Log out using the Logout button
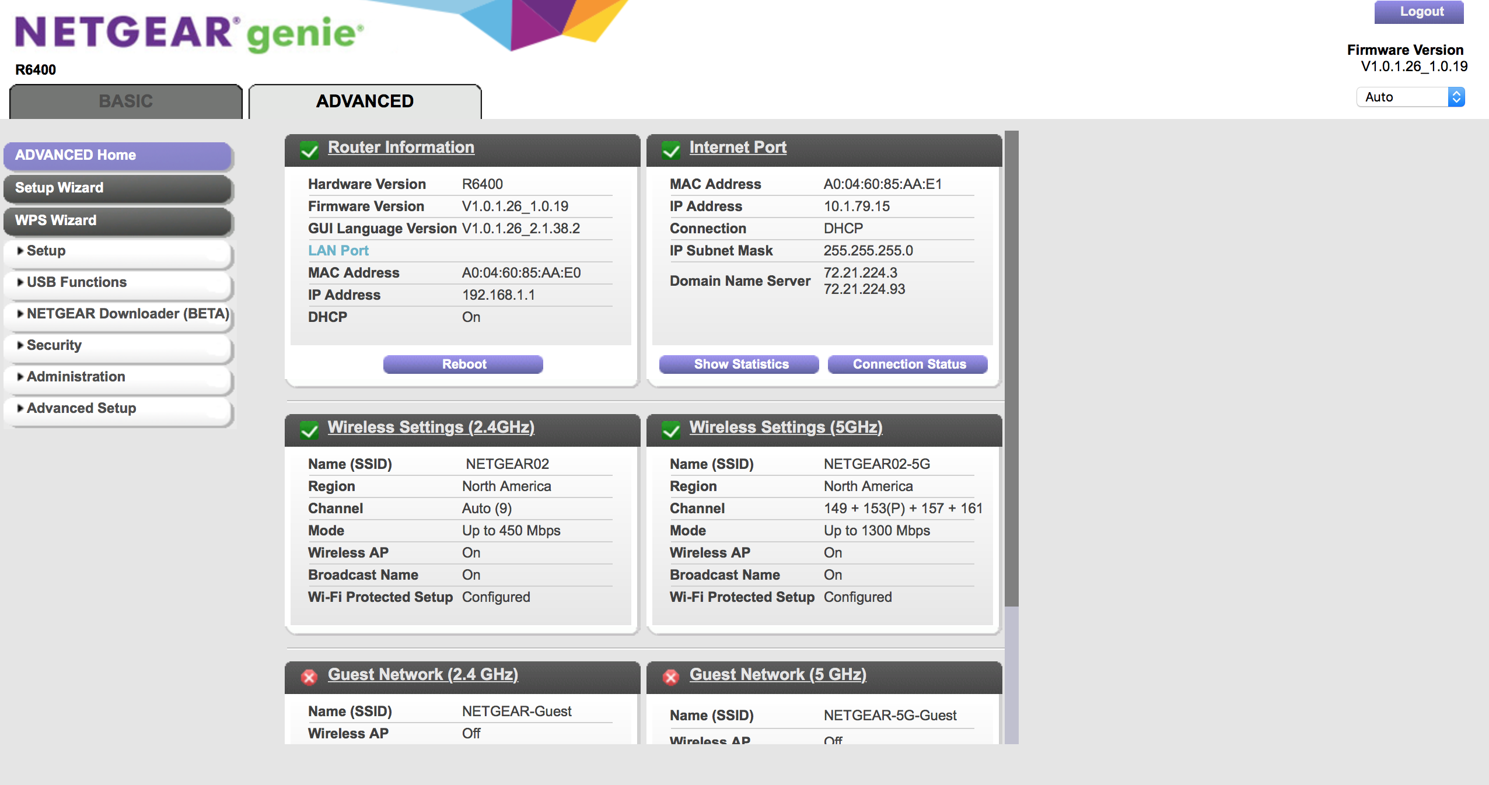The image size is (1489, 785). tap(1419, 12)
